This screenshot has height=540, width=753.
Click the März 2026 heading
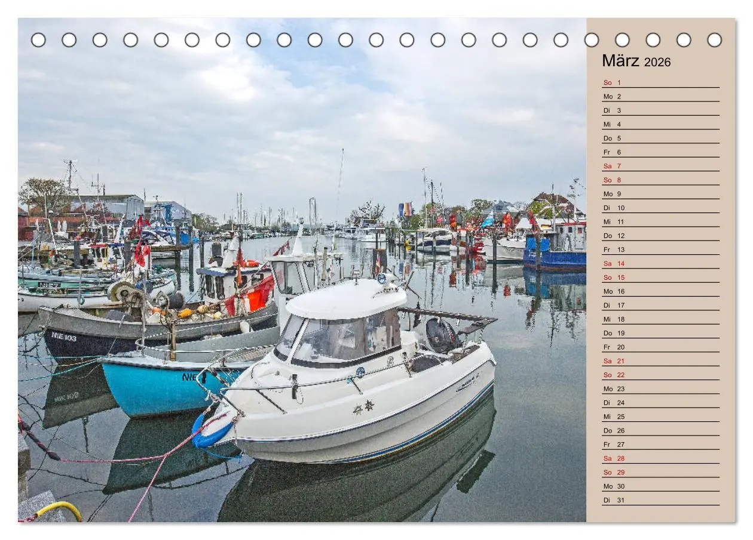click(x=636, y=61)
